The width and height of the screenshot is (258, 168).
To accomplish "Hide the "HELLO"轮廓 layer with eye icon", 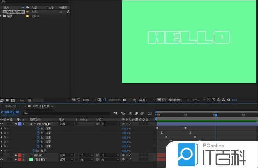I will point(1,124).
